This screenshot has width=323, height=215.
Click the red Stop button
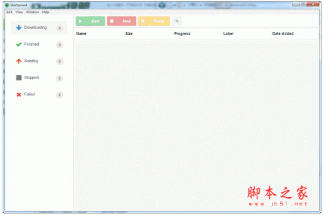(122, 21)
